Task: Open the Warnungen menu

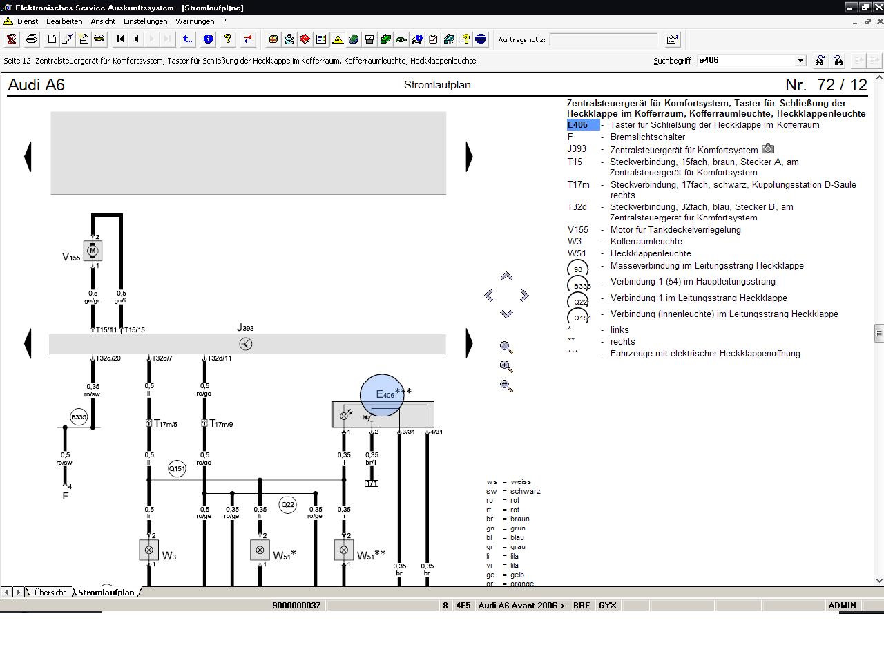Action: [195, 21]
